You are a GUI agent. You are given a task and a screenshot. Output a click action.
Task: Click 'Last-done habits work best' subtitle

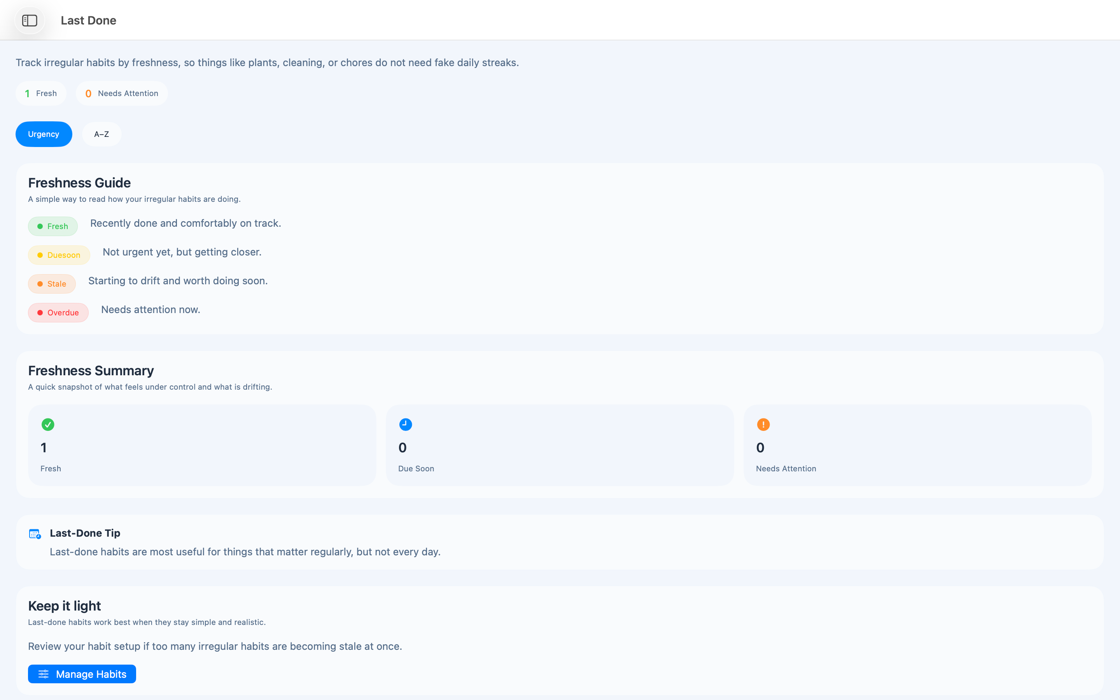click(147, 622)
